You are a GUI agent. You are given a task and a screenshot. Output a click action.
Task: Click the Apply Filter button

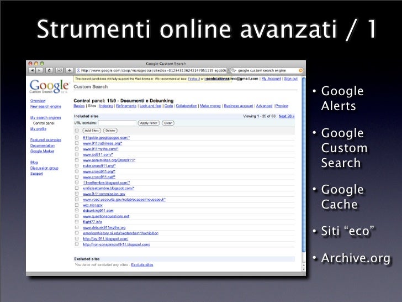(149, 123)
